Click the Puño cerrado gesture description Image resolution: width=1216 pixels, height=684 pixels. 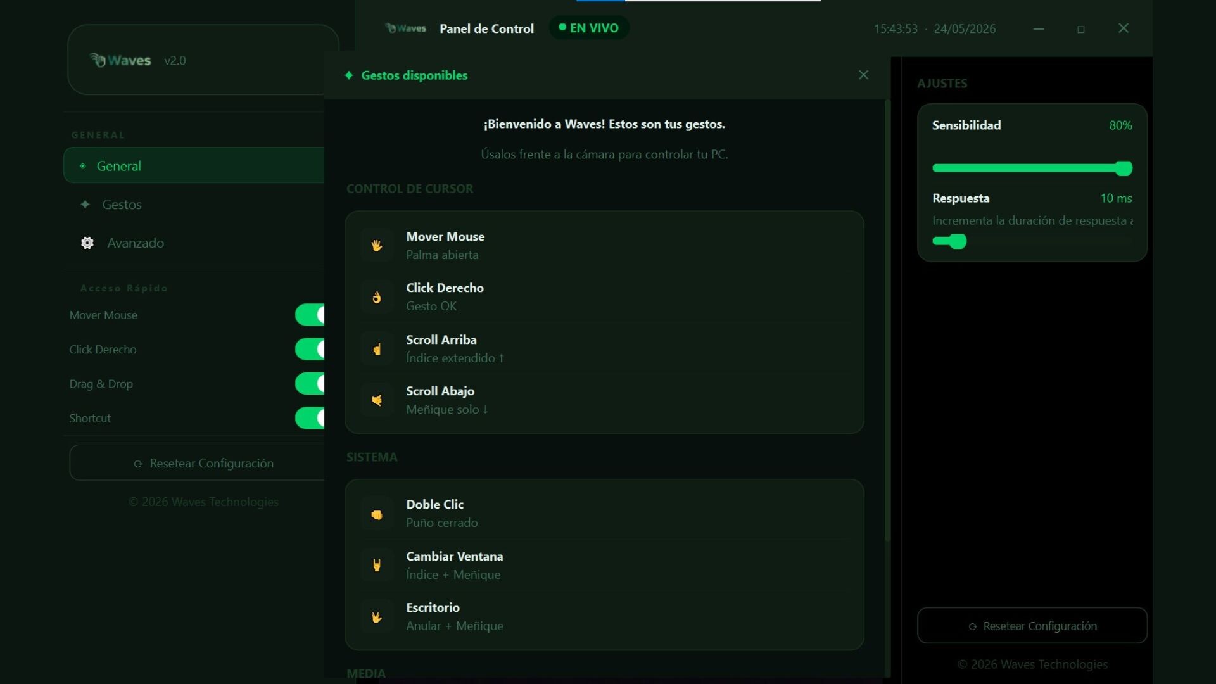pos(442,523)
